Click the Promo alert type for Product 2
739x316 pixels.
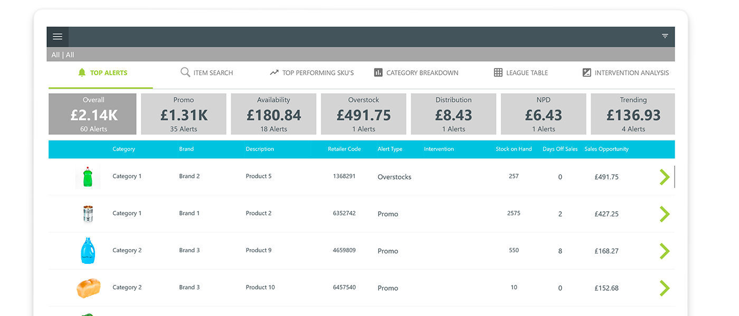tap(388, 214)
